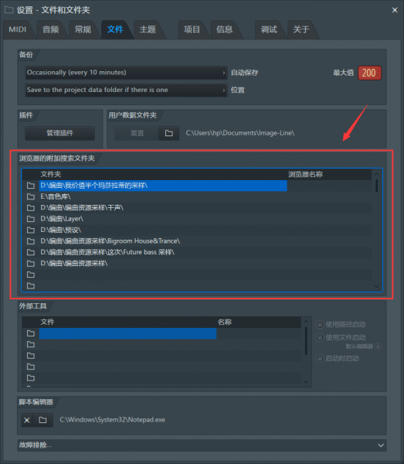Select the 文件 tab
The image size is (404, 464).
point(115,29)
